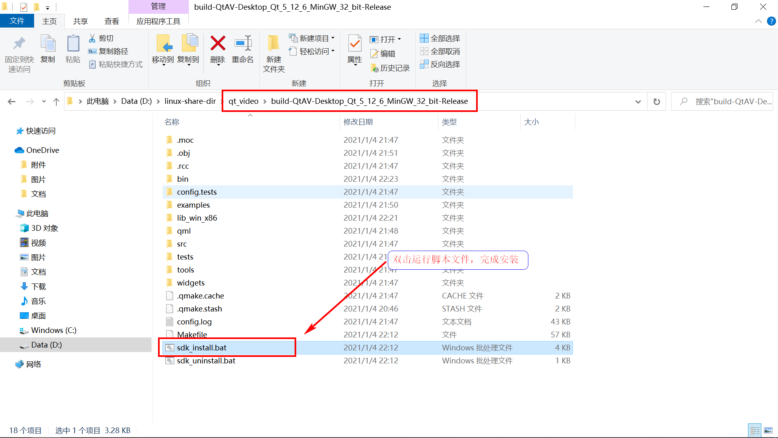Click the Copy icon in clipboard group
778x438 pixels.
coord(48,44)
